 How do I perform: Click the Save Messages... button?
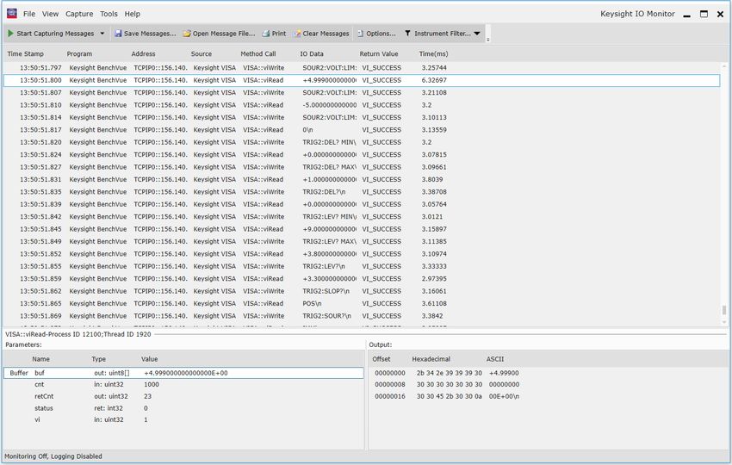[x=146, y=34]
